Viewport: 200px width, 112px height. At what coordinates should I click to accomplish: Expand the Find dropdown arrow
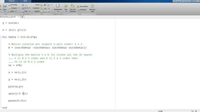[x=29, y=11]
